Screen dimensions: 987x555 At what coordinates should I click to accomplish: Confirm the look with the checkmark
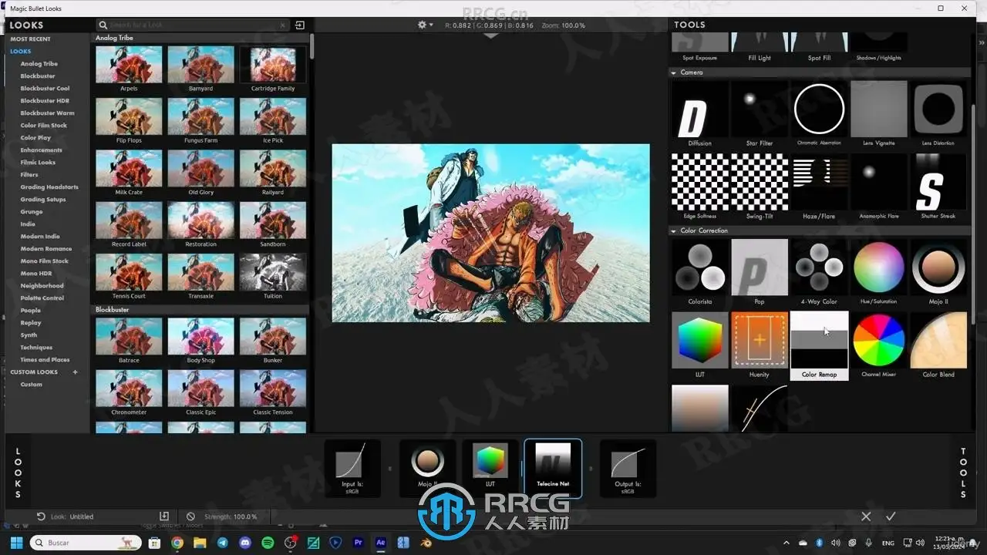891,516
